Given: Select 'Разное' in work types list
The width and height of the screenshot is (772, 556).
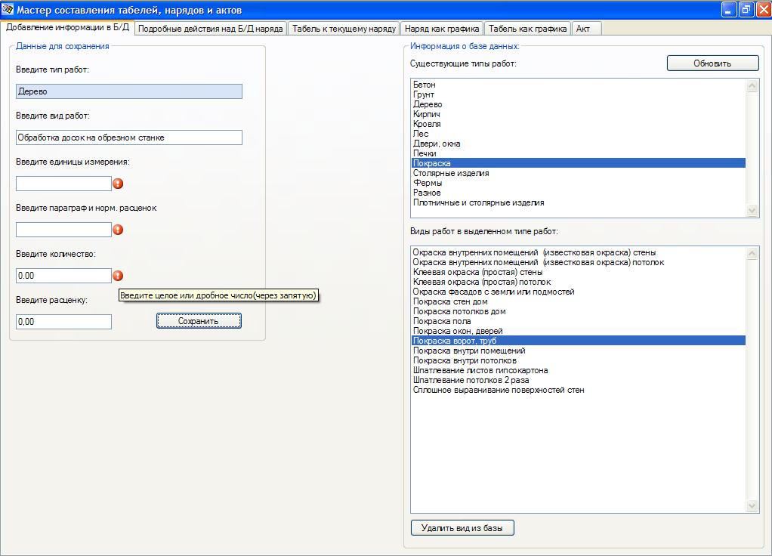Looking at the screenshot, I should 579,193.
